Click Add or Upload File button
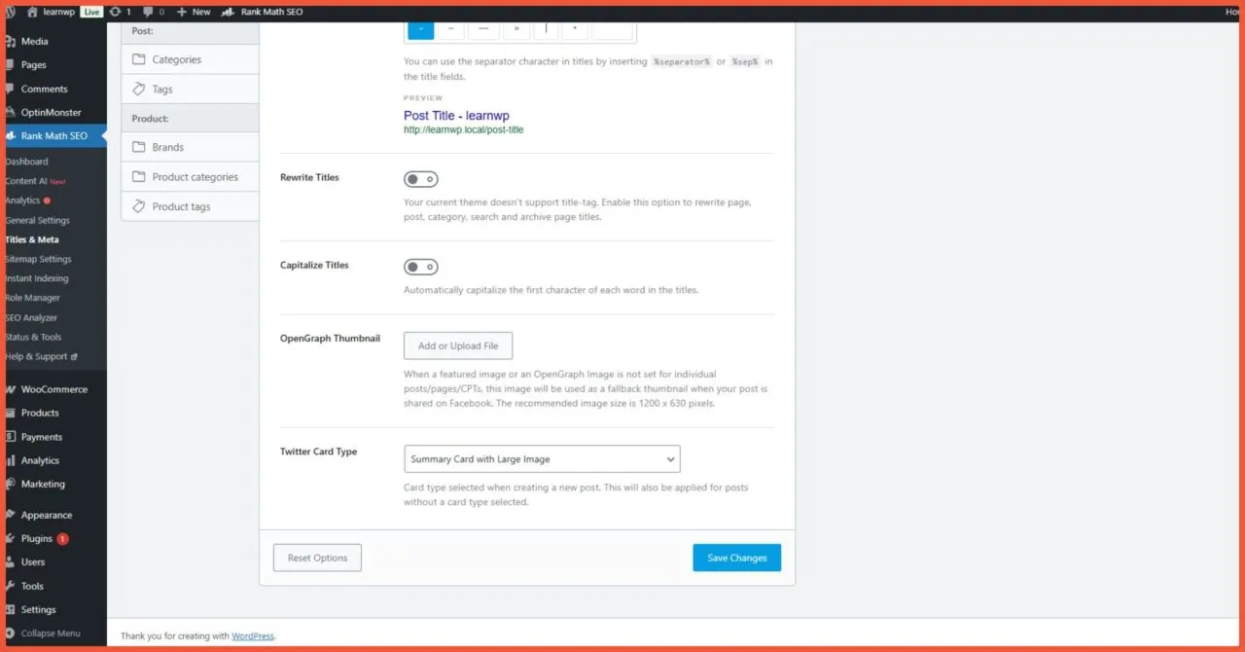 (x=457, y=345)
